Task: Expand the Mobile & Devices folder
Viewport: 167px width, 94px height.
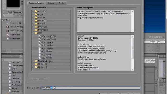Action: click(x=33, y=61)
